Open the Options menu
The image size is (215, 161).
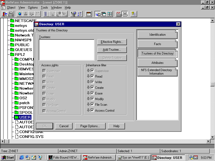click(x=33, y=8)
